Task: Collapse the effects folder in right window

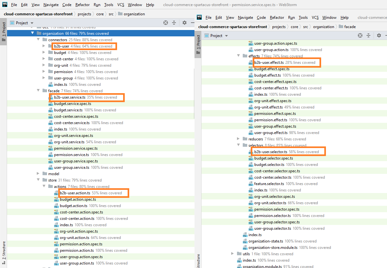Action: (239, 56)
